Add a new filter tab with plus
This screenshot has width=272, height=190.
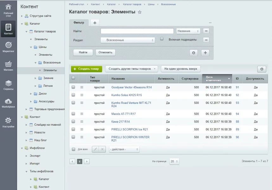(x=95, y=23)
